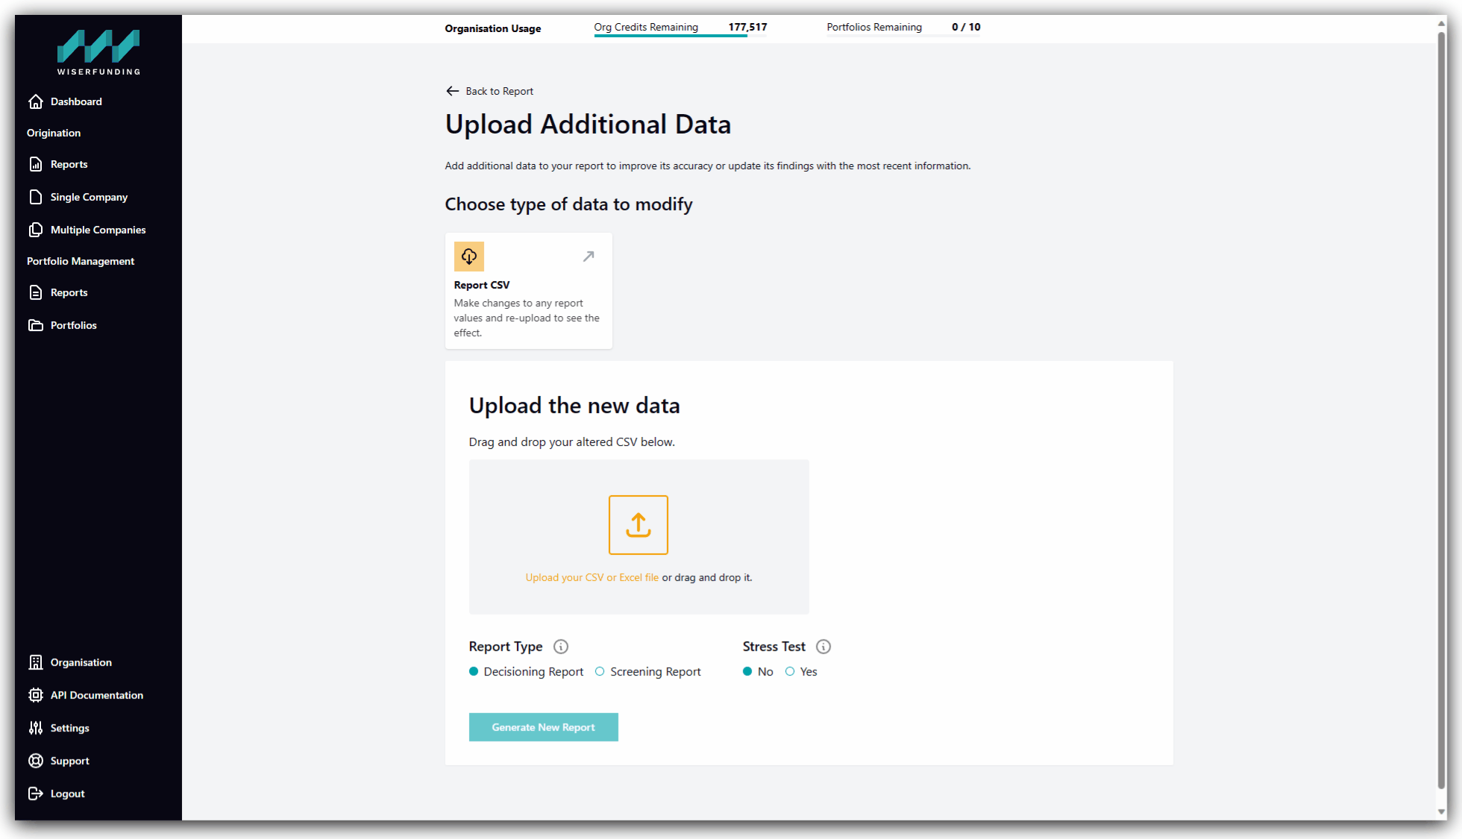Click the Report CSV cloud download icon
The image size is (1462, 839).
pos(469,257)
